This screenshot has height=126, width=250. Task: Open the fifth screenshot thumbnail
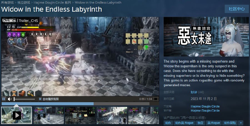[x=144, y=115]
